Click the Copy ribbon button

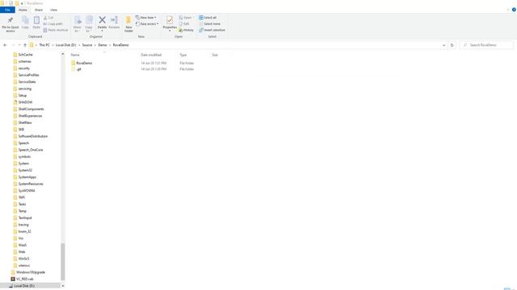pos(25,23)
